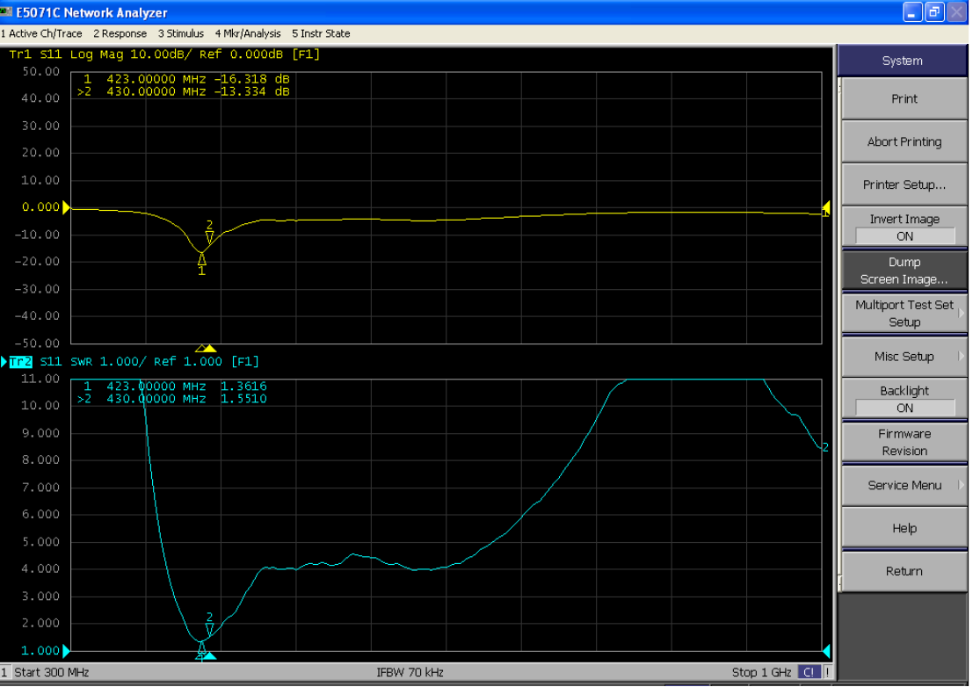Open the Active Ch/Trace menu

coord(42,33)
